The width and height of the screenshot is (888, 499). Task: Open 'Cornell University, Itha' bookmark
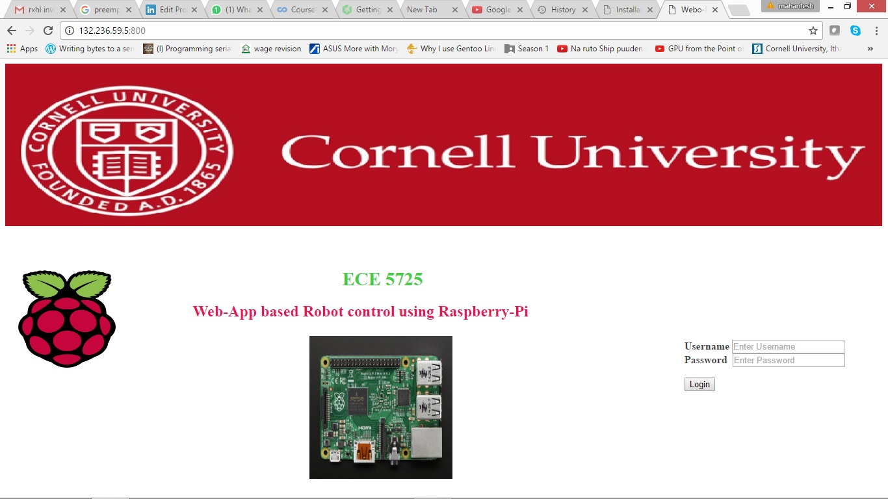[796, 49]
